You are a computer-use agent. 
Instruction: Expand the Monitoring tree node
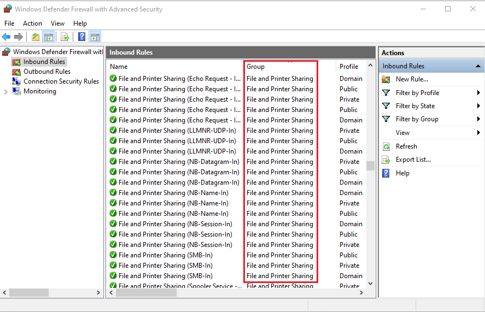pyautogui.click(x=6, y=92)
